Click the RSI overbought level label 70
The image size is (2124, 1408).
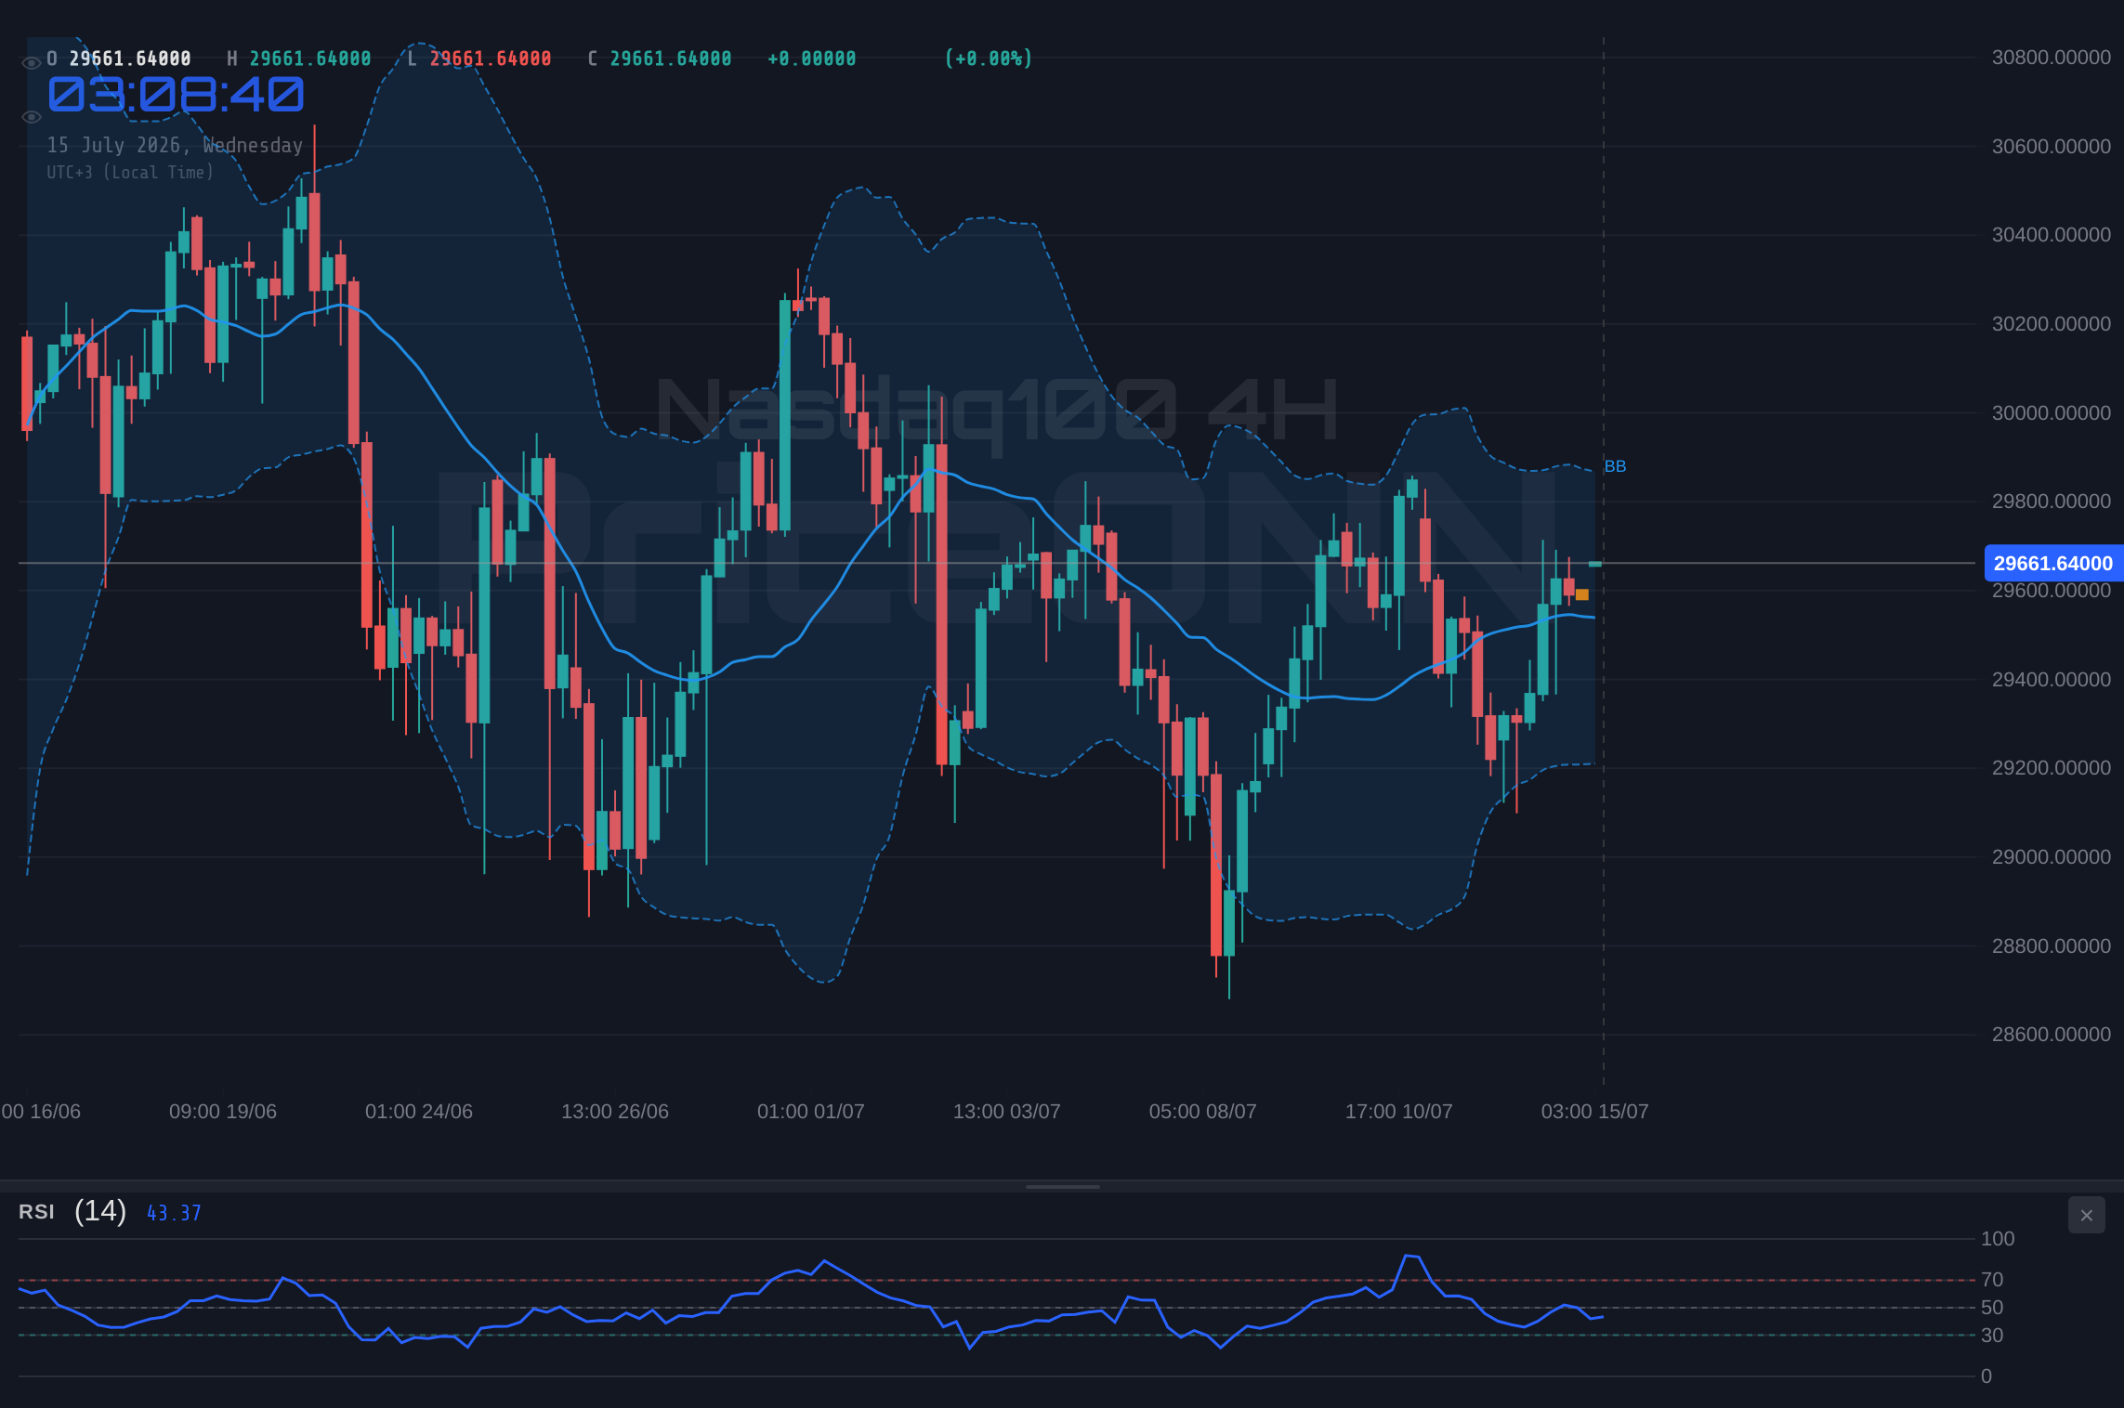pos(1992,1280)
